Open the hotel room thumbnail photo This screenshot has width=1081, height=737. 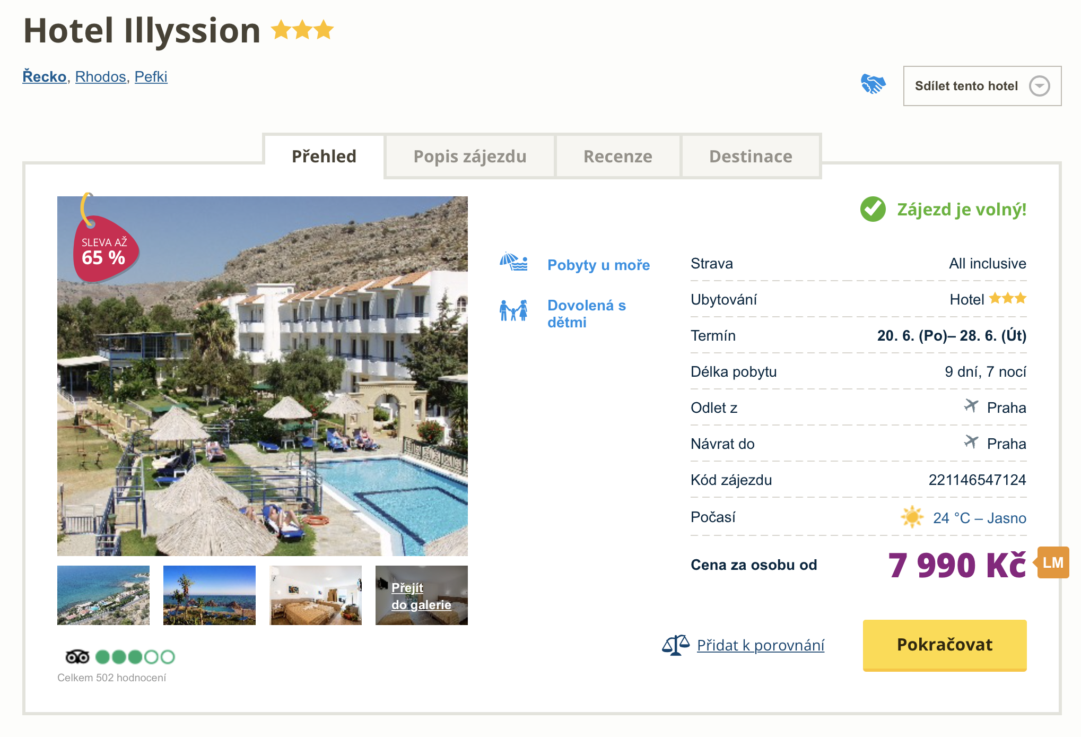tap(315, 595)
